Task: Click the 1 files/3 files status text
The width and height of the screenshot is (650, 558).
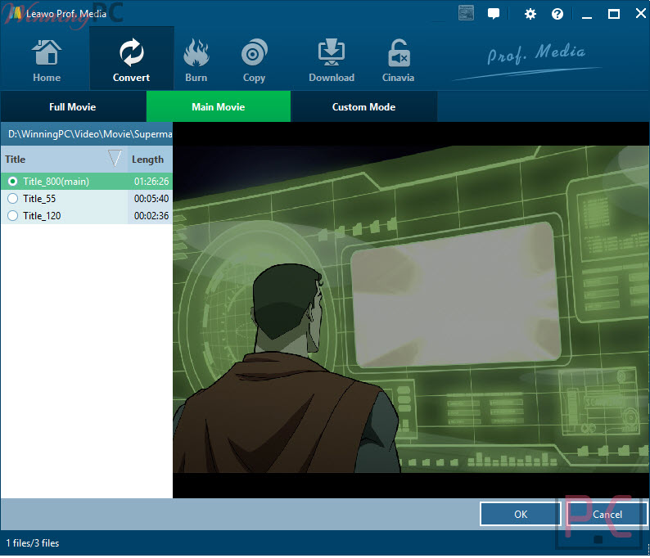Action: click(x=32, y=543)
